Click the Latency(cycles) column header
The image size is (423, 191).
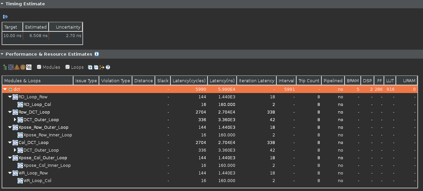tap(189, 81)
